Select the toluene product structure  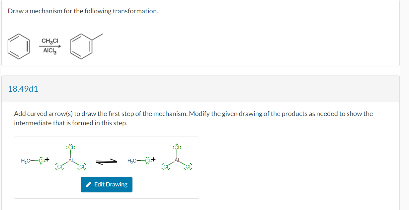click(x=81, y=47)
